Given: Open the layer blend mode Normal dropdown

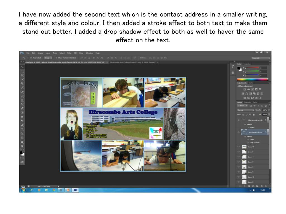Looking at the screenshot, I should pos(246,110).
